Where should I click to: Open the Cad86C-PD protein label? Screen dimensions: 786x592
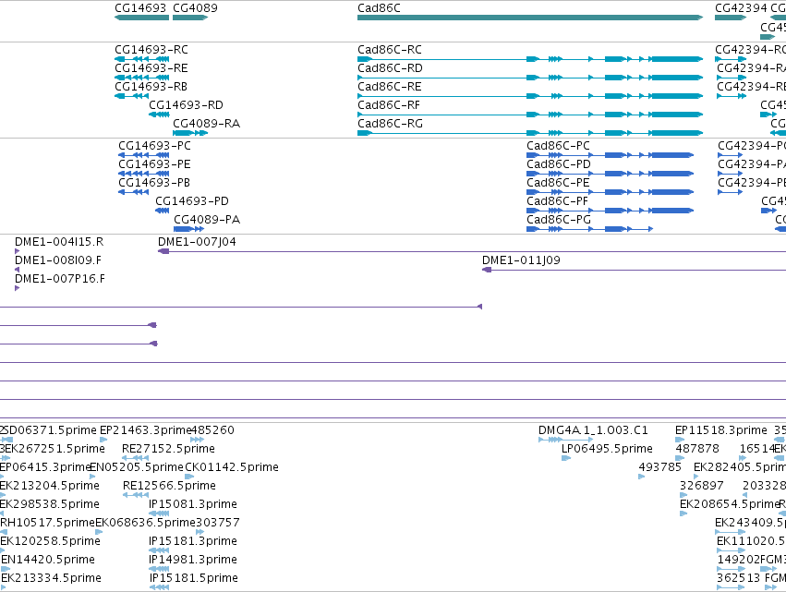click(x=559, y=164)
